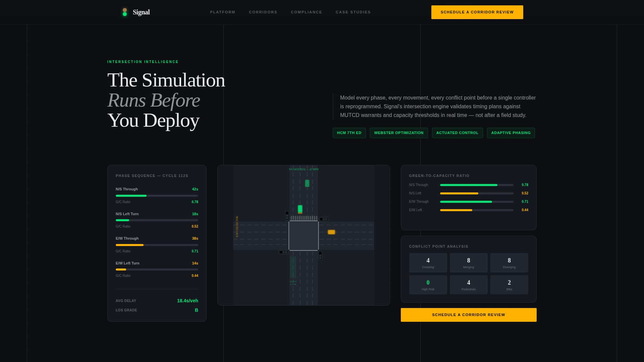
Task: Click the 42s value for N/S Through
Action: 195,189
